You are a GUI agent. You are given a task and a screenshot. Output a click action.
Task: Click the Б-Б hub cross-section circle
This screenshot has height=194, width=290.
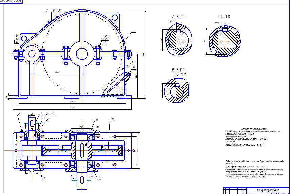pos(224,41)
